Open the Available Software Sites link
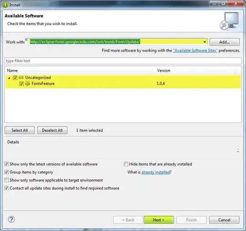This screenshot has width=246, height=231. click(x=195, y=51)
